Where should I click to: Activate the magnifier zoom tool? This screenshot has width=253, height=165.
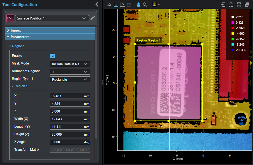coord(145,5)
